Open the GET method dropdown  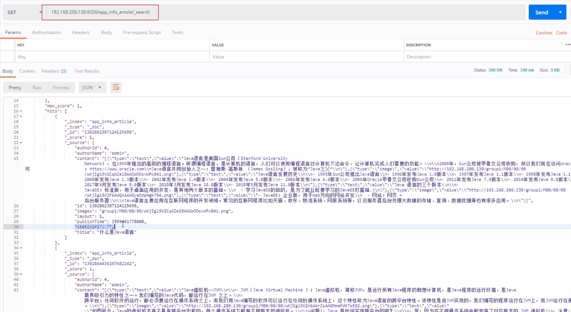22,12
